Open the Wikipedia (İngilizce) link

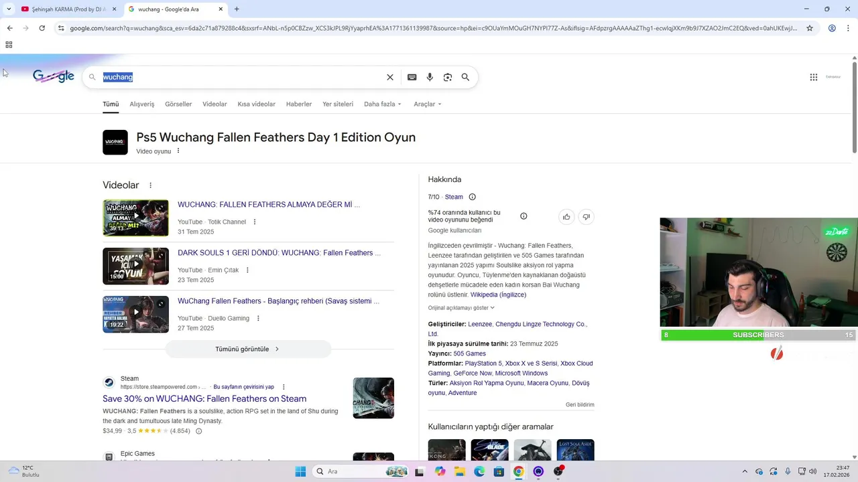(x=498, y=295)
